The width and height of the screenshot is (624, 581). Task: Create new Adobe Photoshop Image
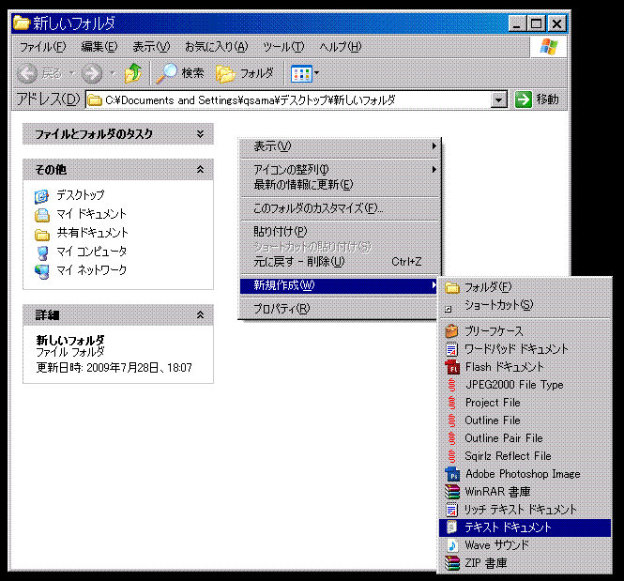coord(525,474)
